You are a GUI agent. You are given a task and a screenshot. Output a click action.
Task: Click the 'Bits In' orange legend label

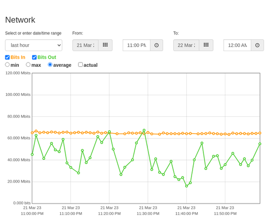[18, 57]
